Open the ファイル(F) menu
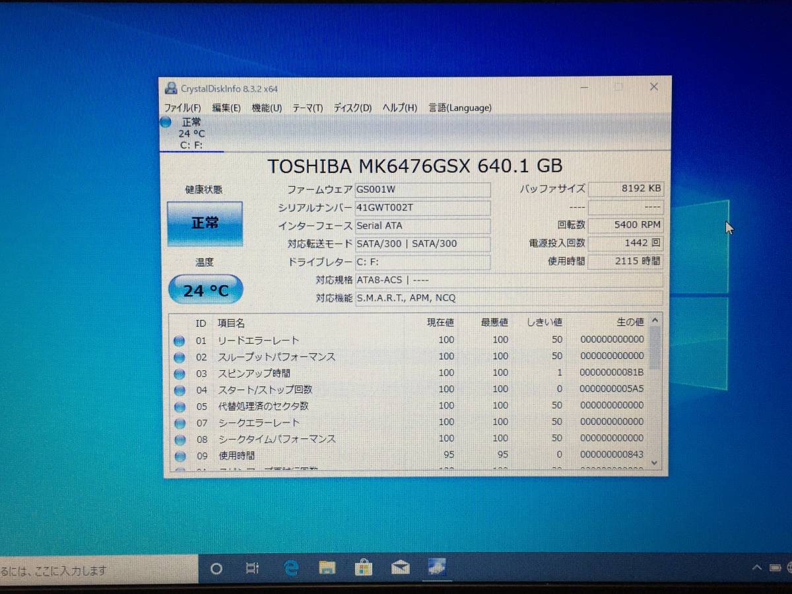This screenshot has width=792, height=594. (182, 108)
